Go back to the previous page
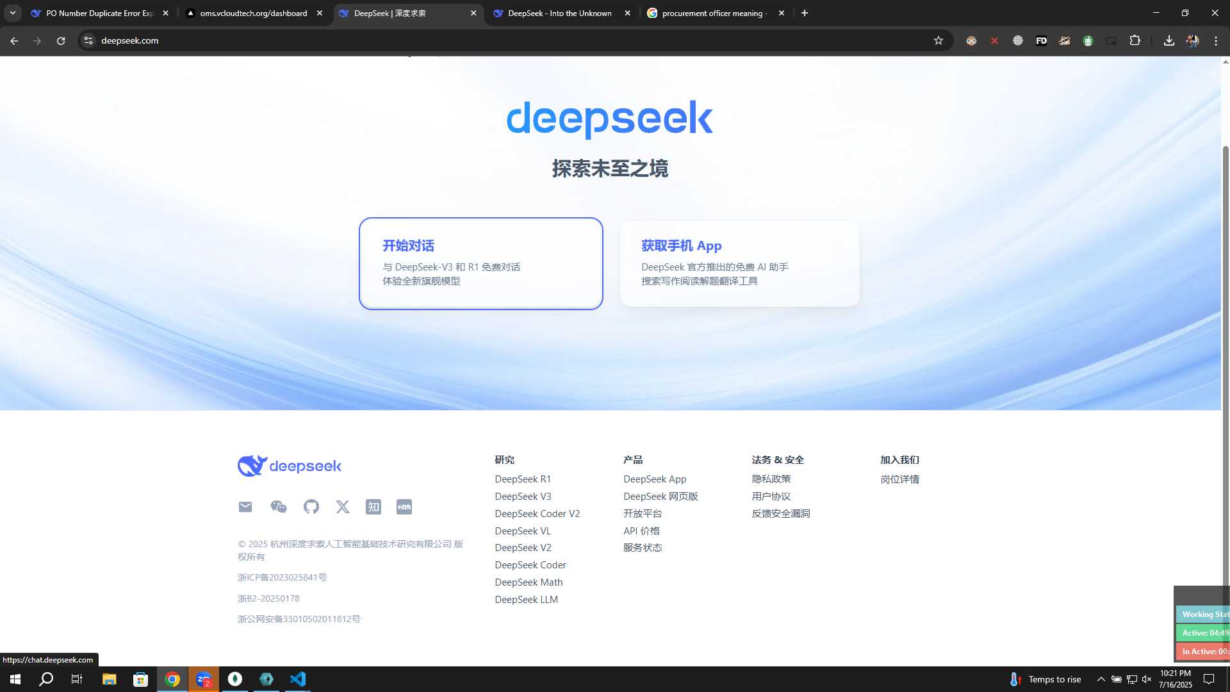Viewport: 1230px width, 692px height. point(14,40)
